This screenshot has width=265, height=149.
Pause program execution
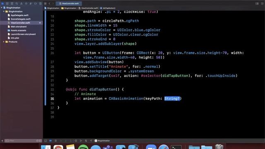(55, 141)
